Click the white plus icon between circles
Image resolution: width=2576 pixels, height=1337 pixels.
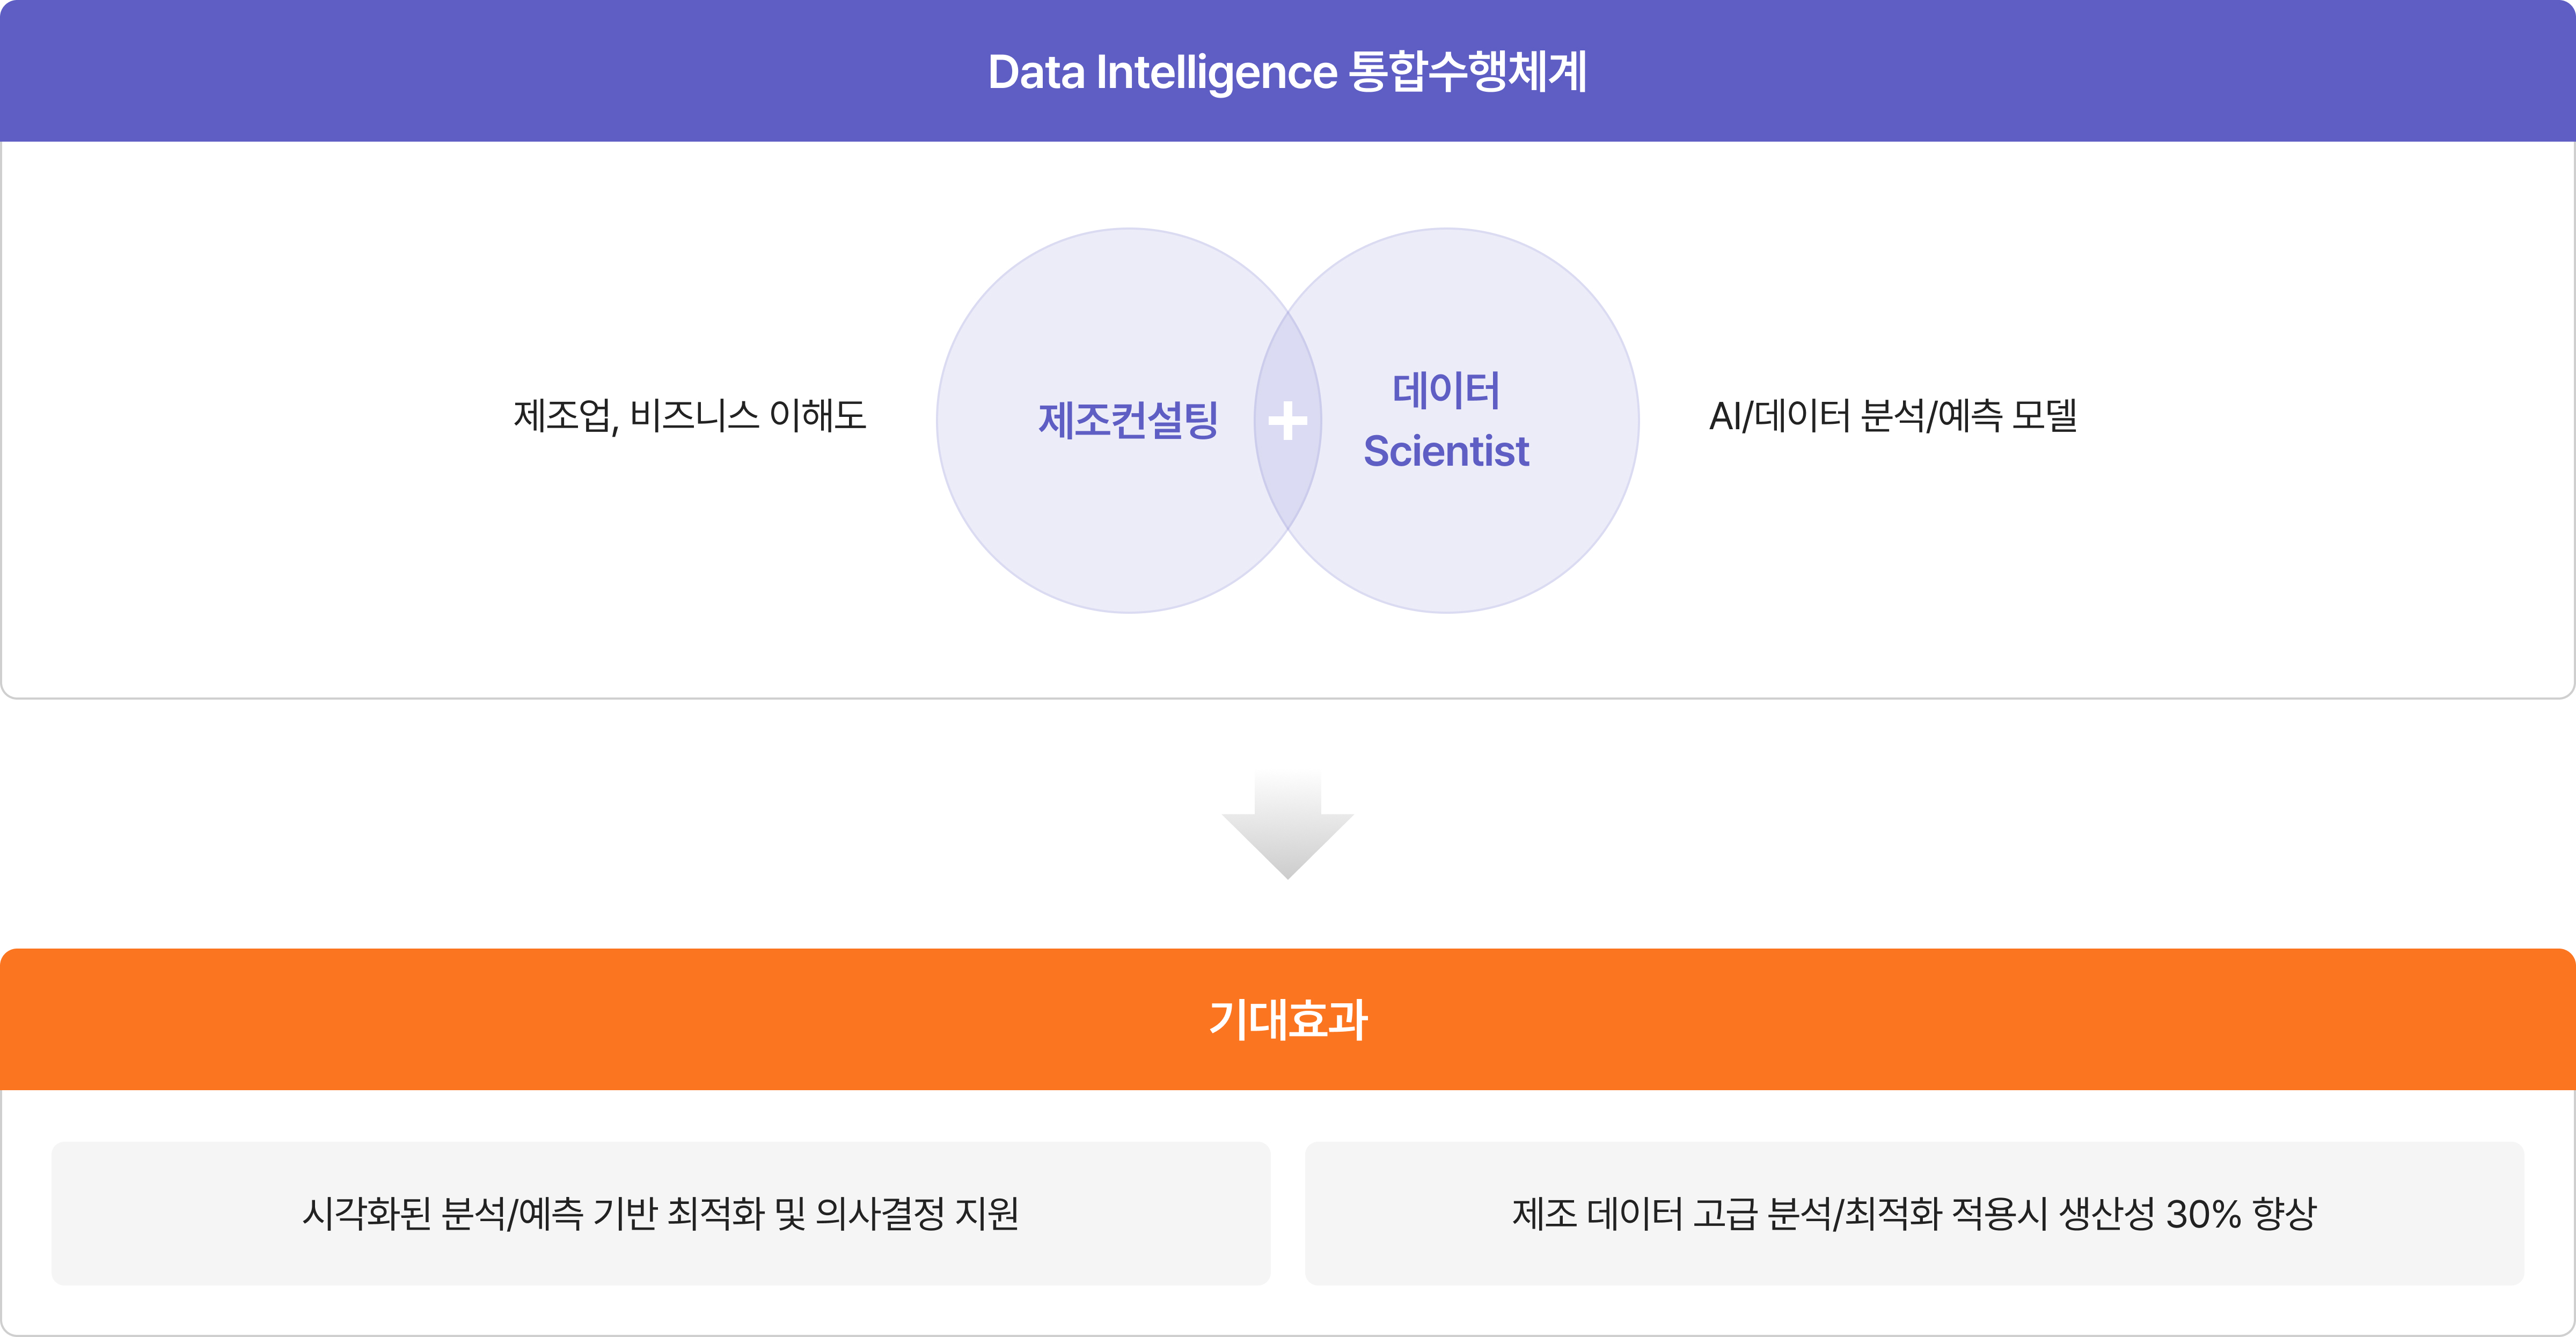(1287, 421)
